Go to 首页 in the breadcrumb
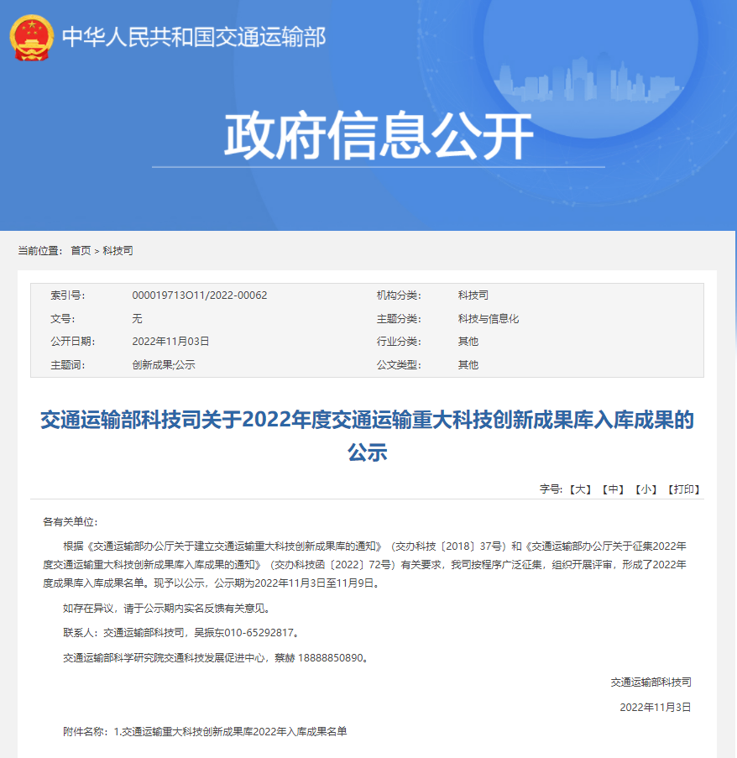The height and width of the screenshot is (758, 737). [81, 250]
